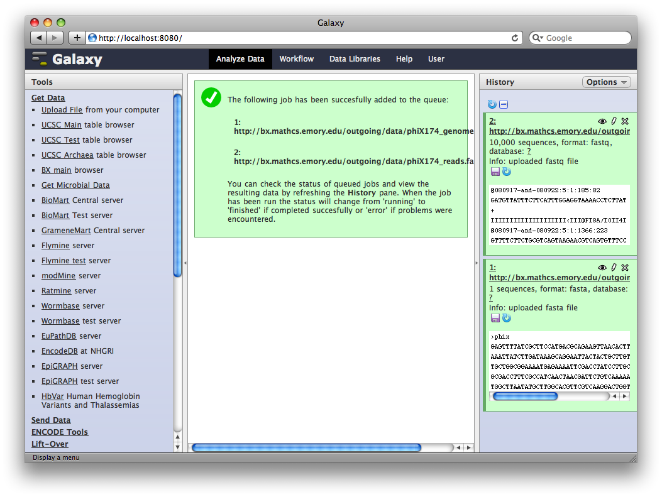Open GrameneMart Central server link

[66, 231]
